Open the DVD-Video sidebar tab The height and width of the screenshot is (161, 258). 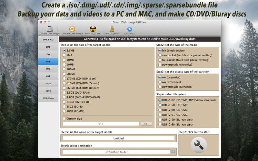tap(48, 98)
